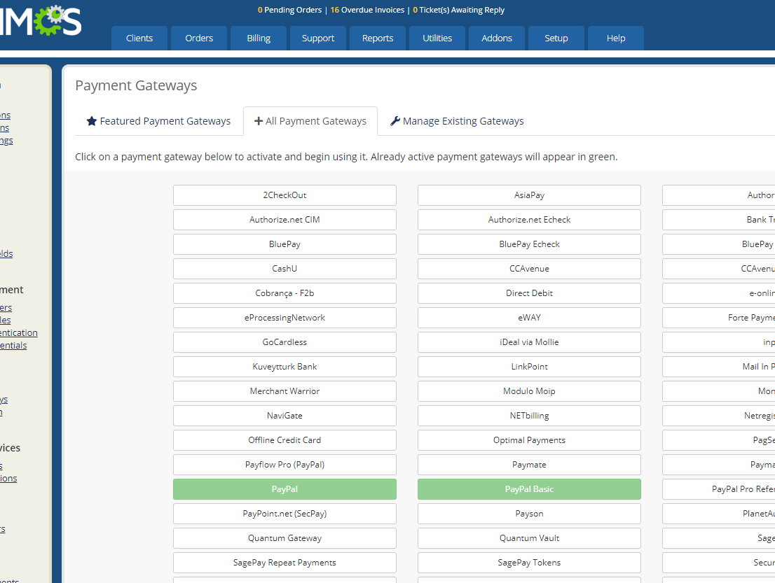775x583 pixels.
Task: Click the wrench icon on Manage Existing Gateways
Action: 395,121
